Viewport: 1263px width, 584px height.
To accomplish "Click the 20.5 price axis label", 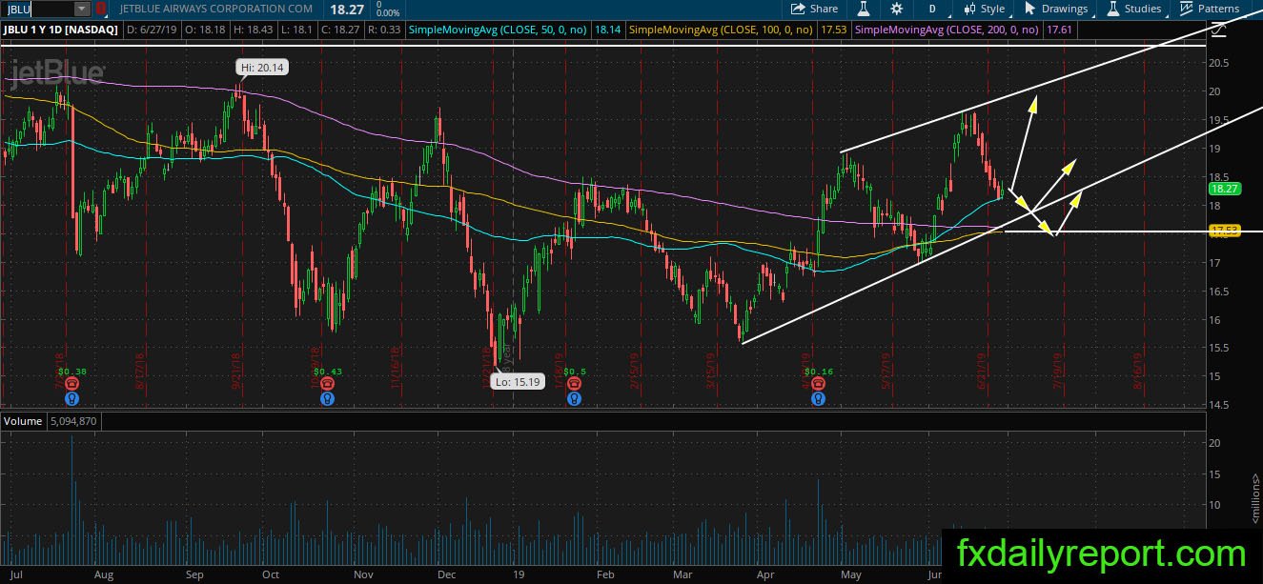I will [1219, 63].
